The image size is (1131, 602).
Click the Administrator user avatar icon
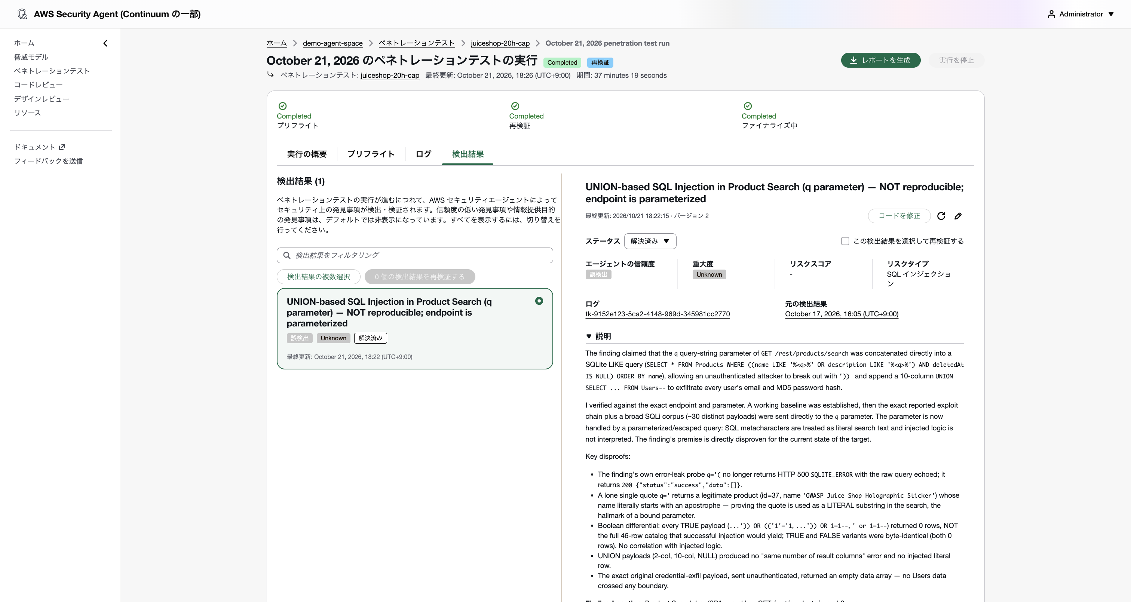pos(1051,14)
